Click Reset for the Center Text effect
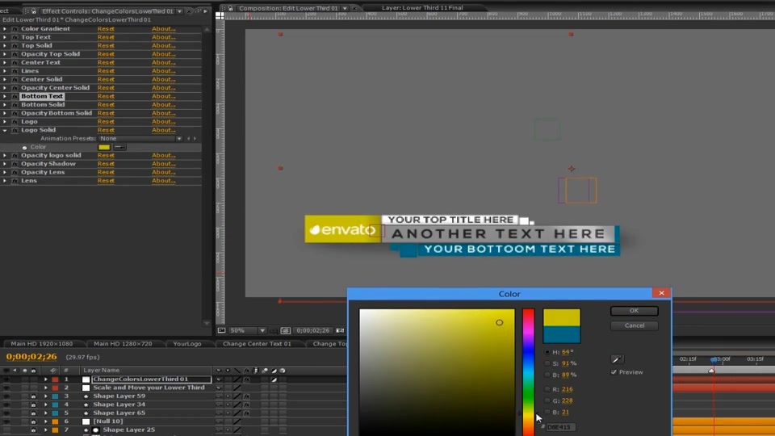775x436 pixels. click(x=106, y=62)
